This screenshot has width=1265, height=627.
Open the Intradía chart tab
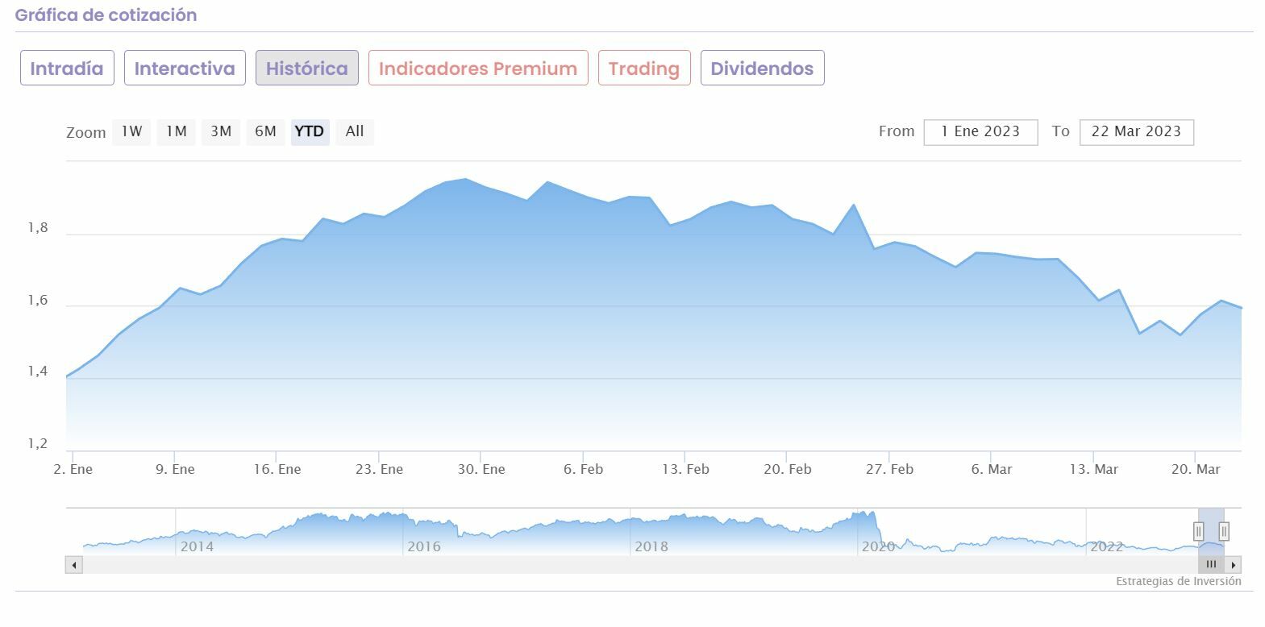tap(67, 69)
